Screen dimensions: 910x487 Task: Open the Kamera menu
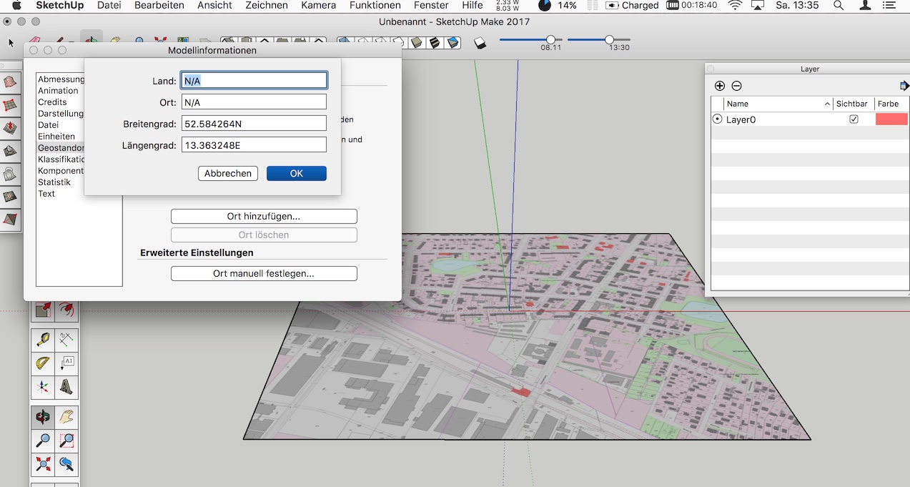[x=318, y=6]
